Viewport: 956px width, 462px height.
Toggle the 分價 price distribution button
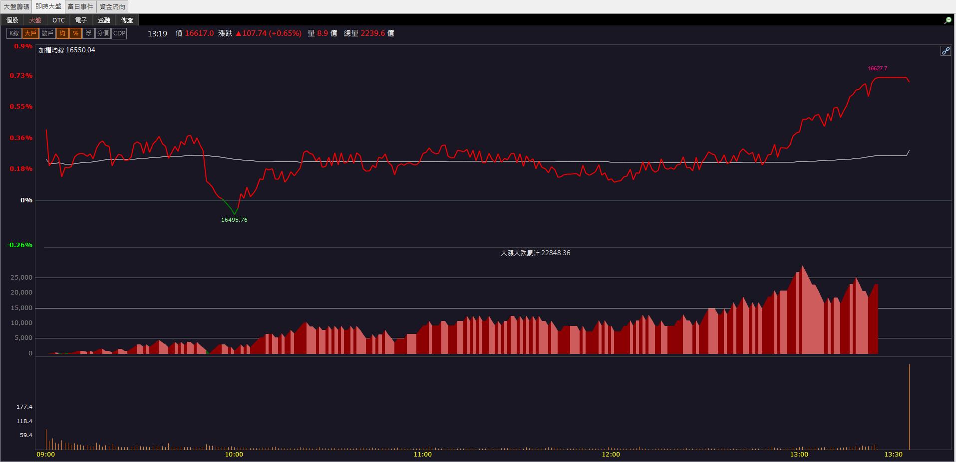[103, 33]
